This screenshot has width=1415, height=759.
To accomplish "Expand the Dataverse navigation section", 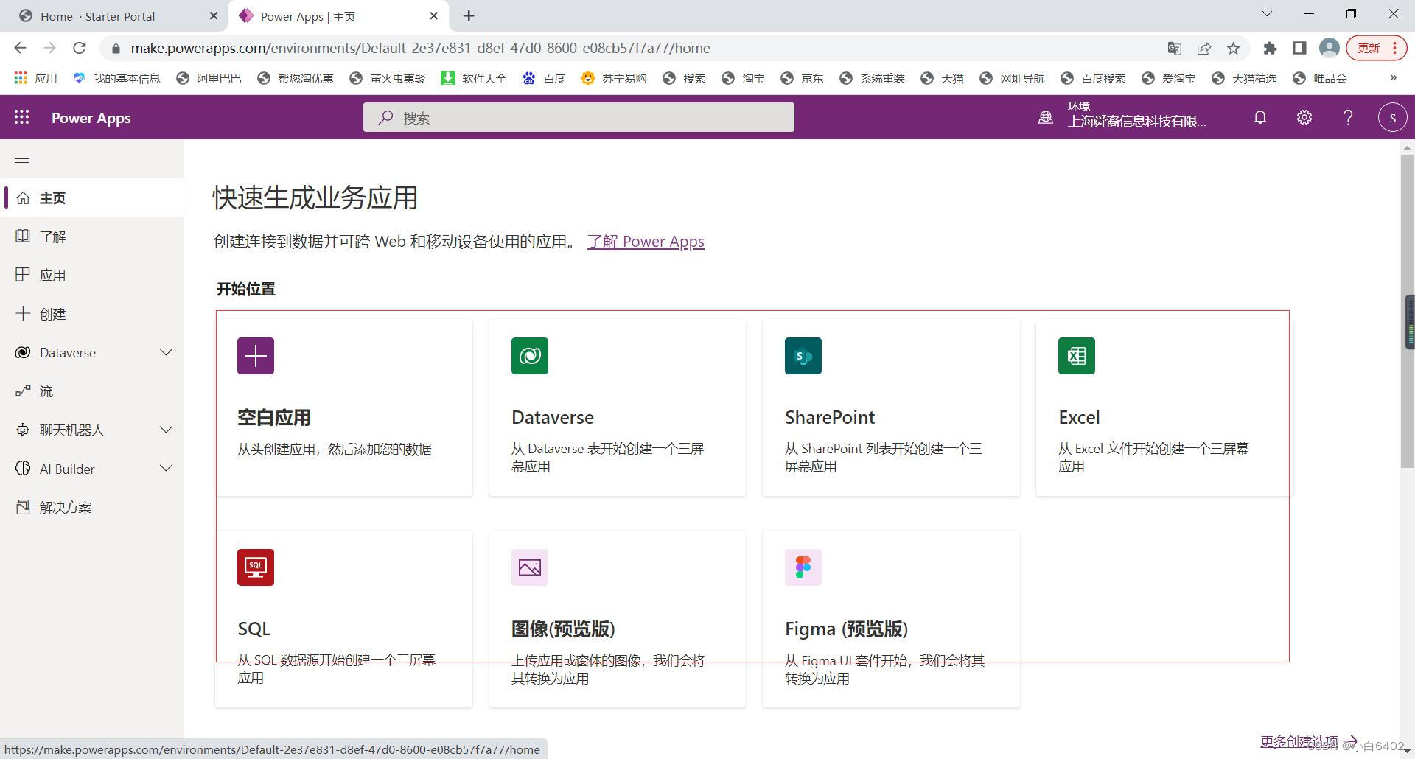I will click(x=166, y=352).
